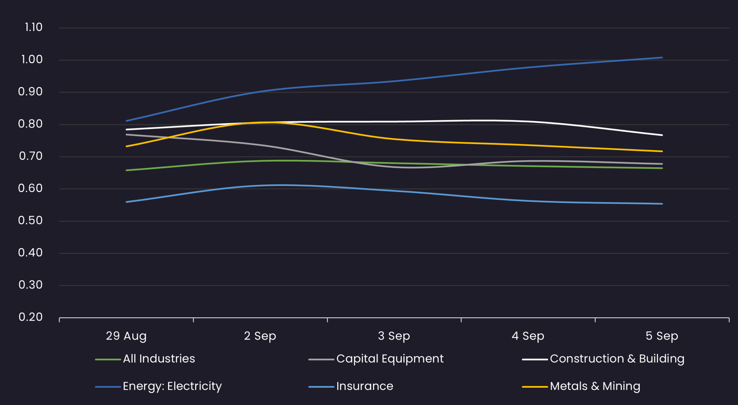The image size is (738, 405).
Task: Click the Capital Equipment legend label
Action: point(390,359)
